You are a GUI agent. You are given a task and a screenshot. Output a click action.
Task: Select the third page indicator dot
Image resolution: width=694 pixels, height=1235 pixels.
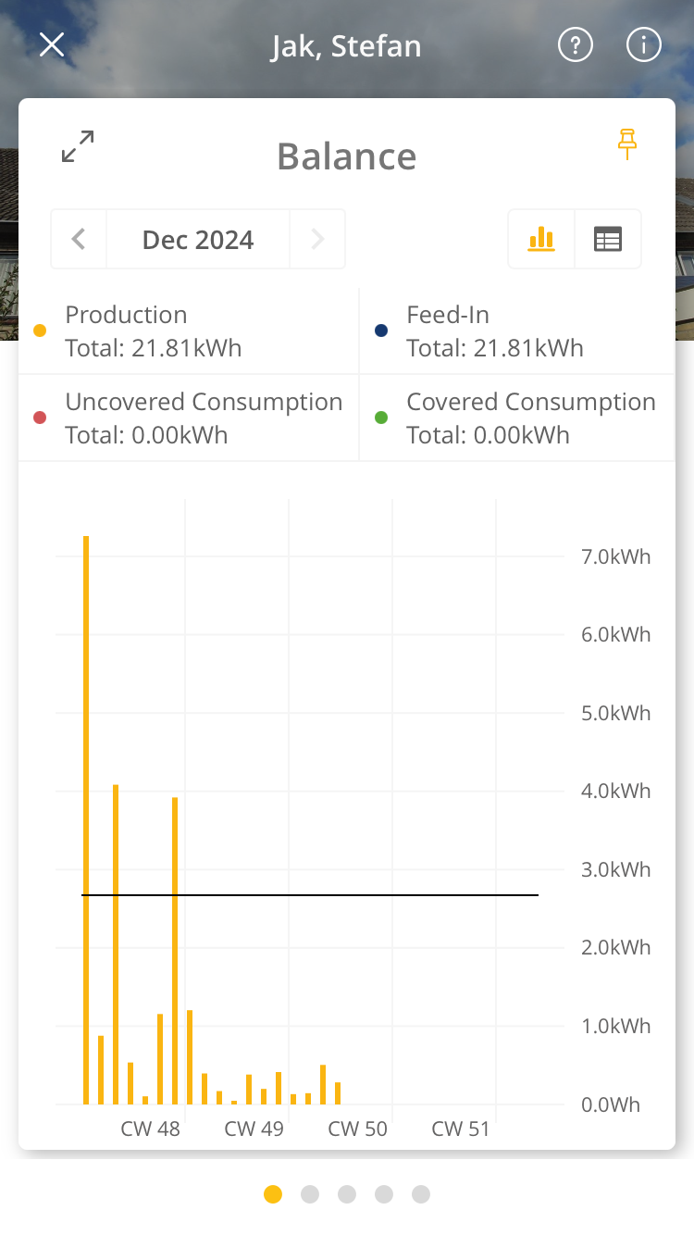(347, 1194)
